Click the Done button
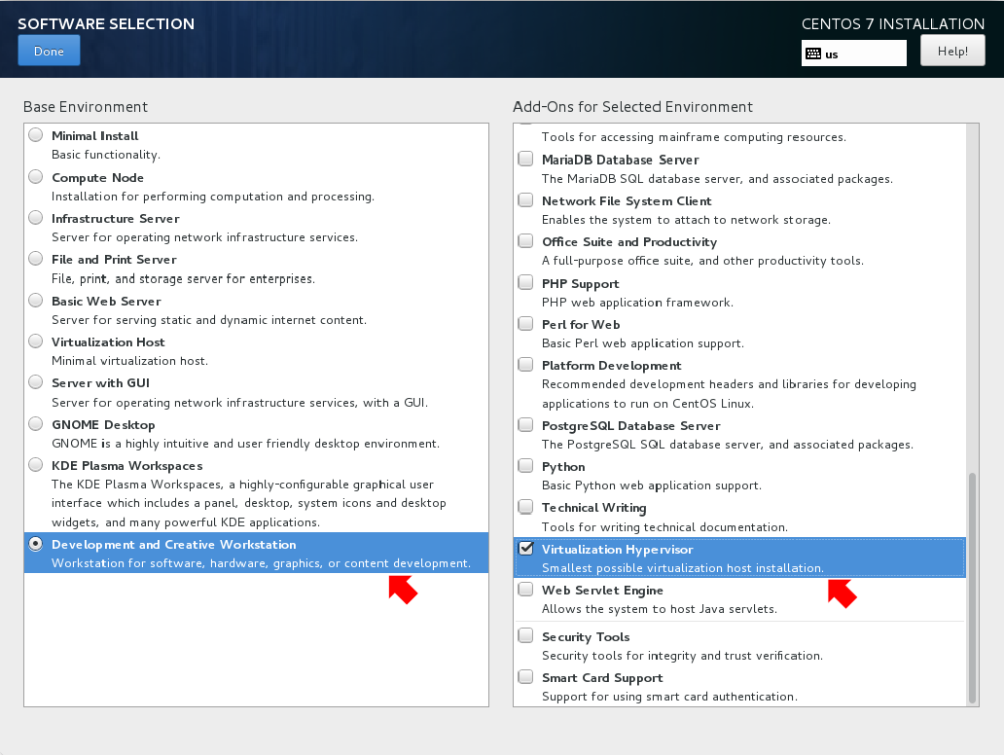The height and width of the screenshot is (755, 1004). coord(49,51)
